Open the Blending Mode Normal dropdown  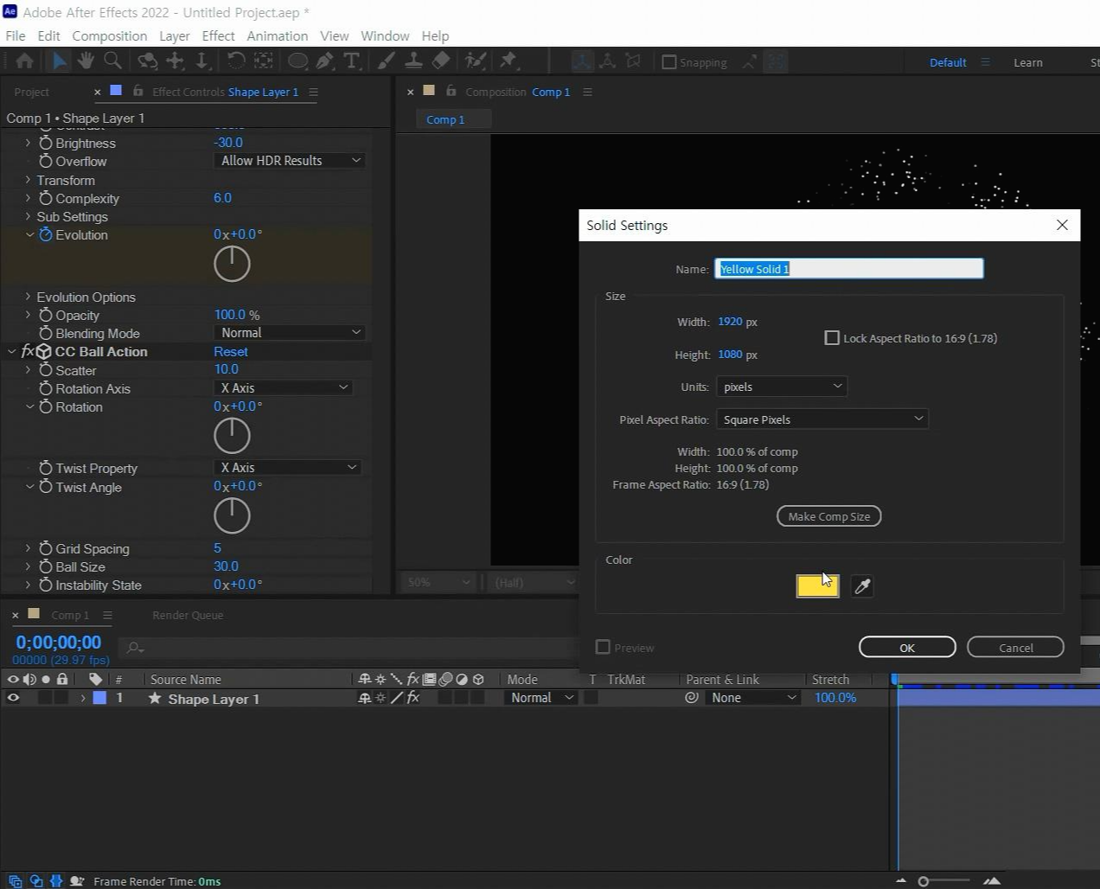(290, 333)
